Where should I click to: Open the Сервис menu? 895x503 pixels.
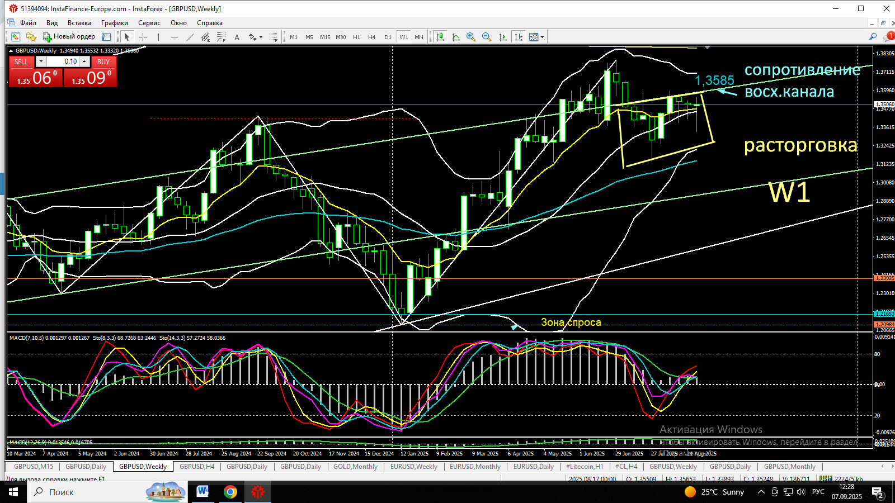click(x=149, y=23)
